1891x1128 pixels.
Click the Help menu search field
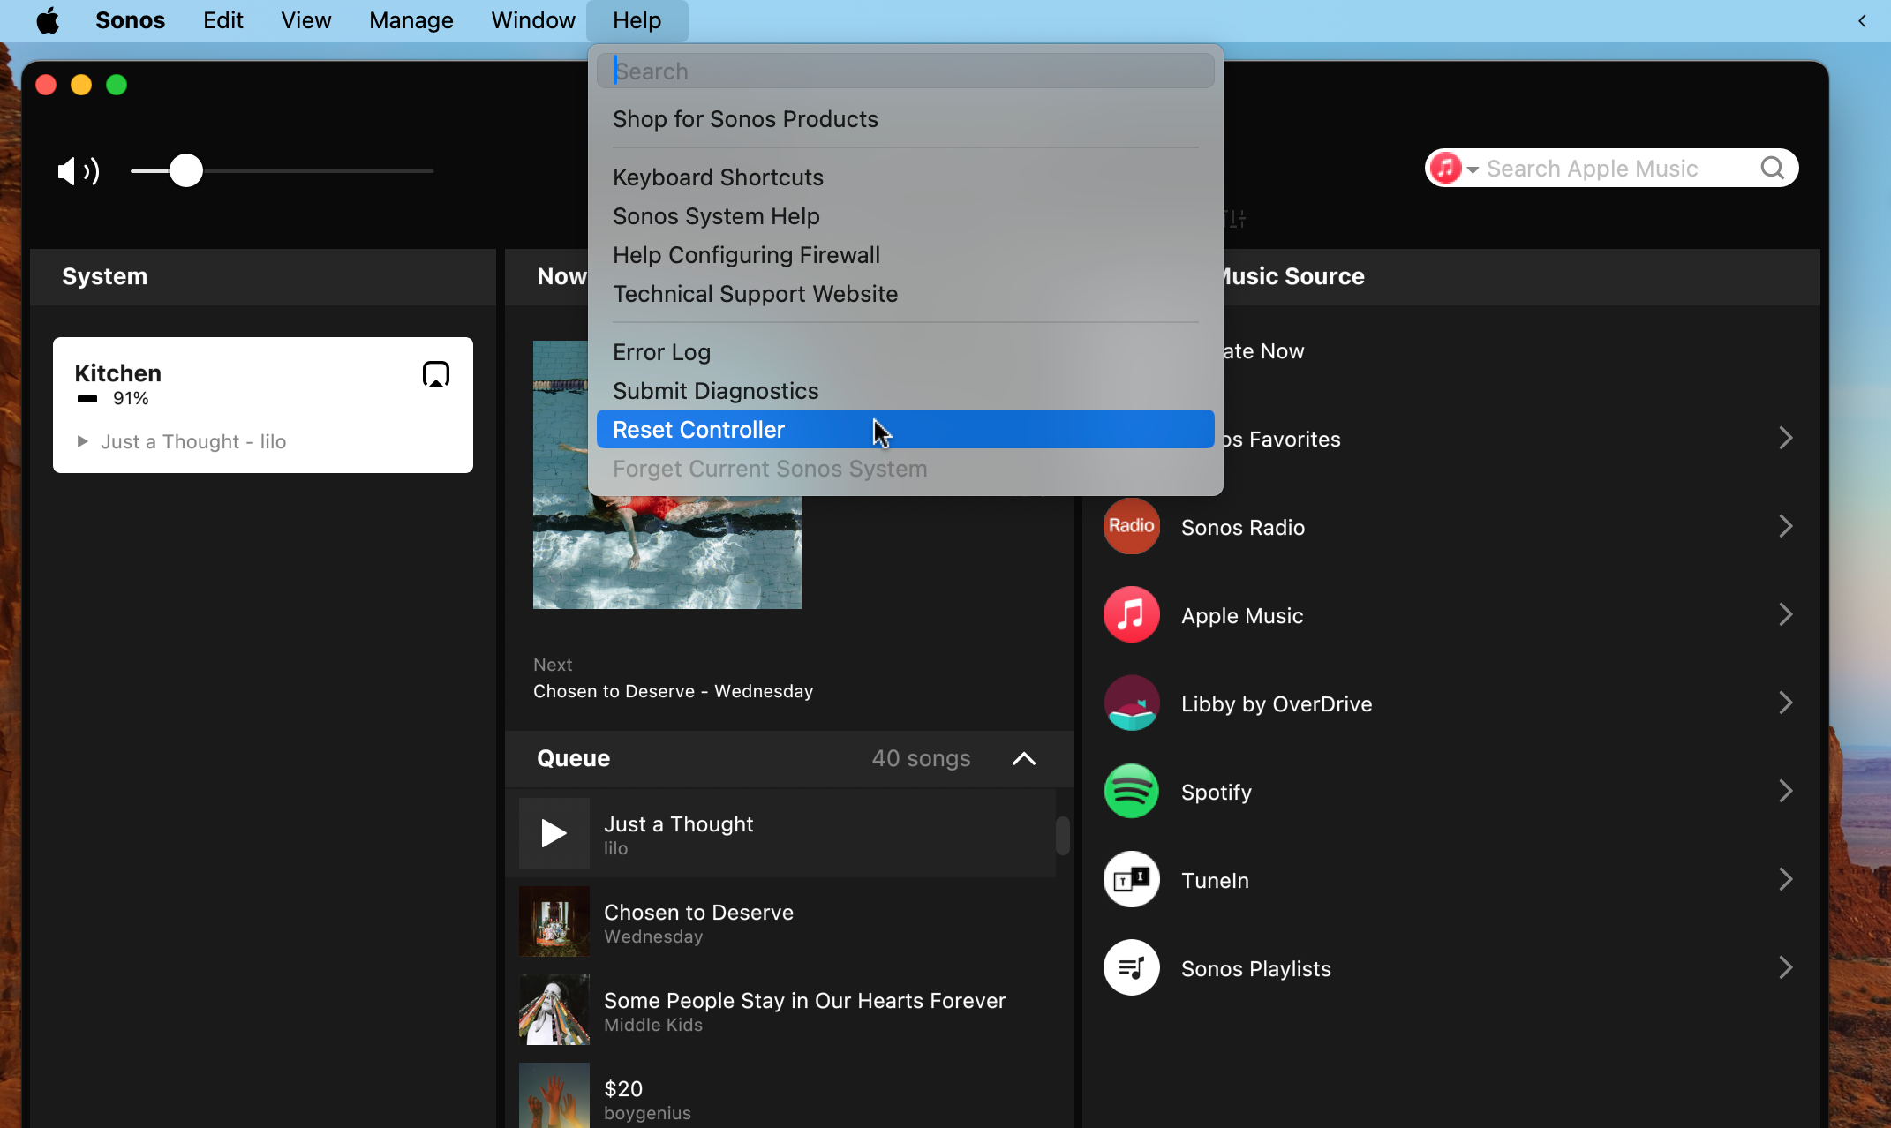[x=906, y=71]
